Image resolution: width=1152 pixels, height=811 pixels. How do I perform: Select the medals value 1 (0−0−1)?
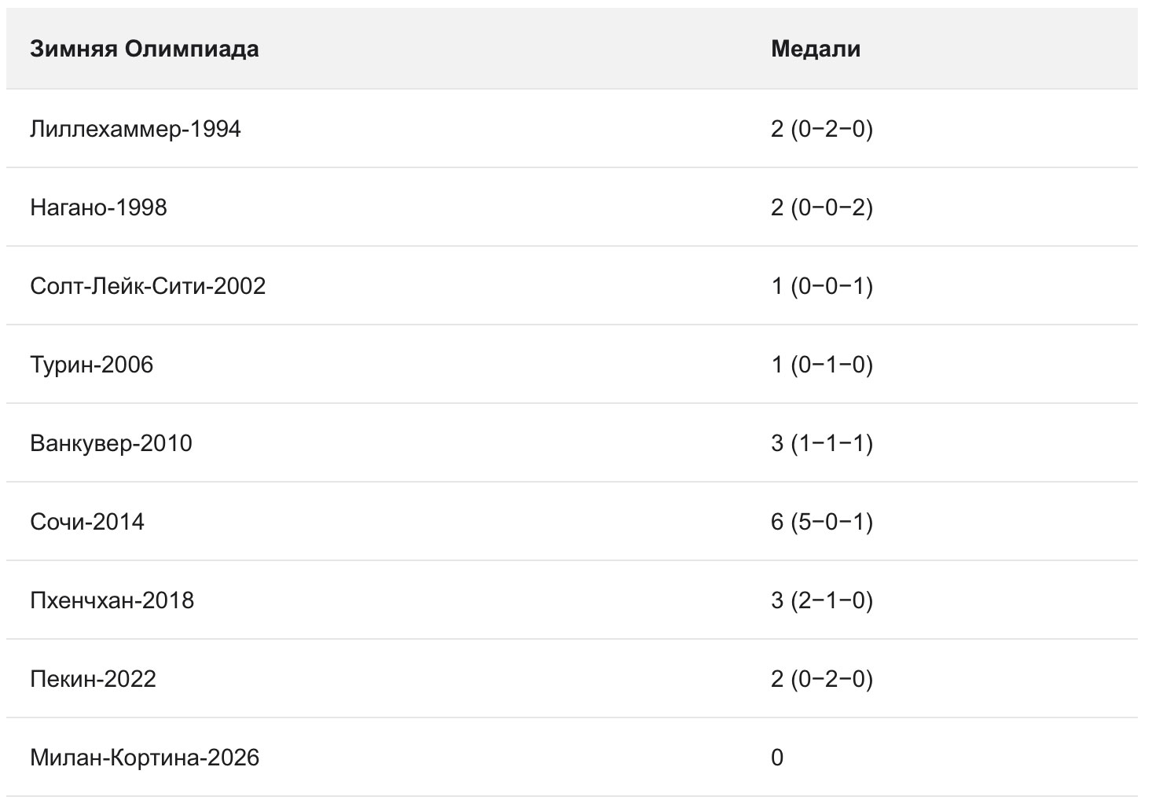click(821, 285)
